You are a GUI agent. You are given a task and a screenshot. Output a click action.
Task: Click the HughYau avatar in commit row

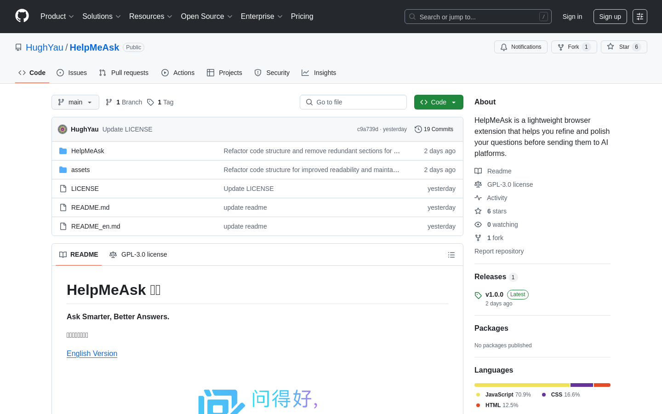click(x=63, y=129)
